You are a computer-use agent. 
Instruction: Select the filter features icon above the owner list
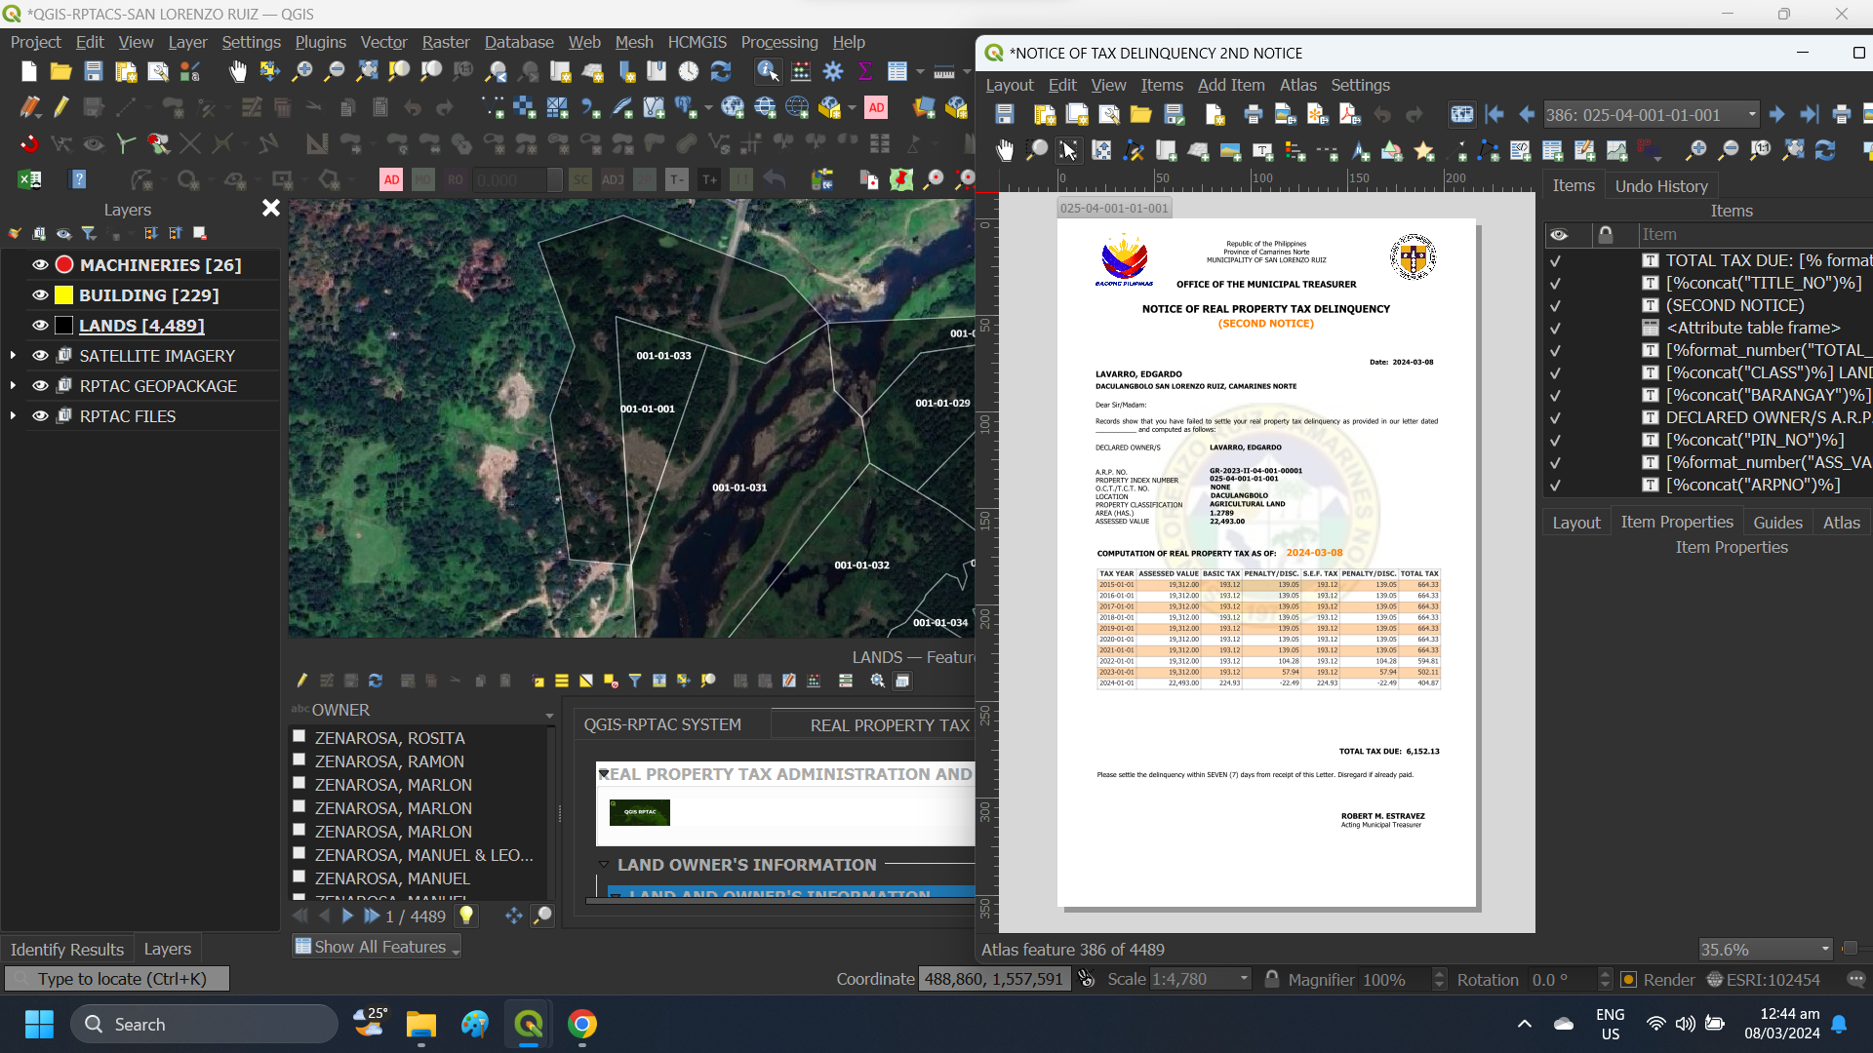tap(635, 681)
